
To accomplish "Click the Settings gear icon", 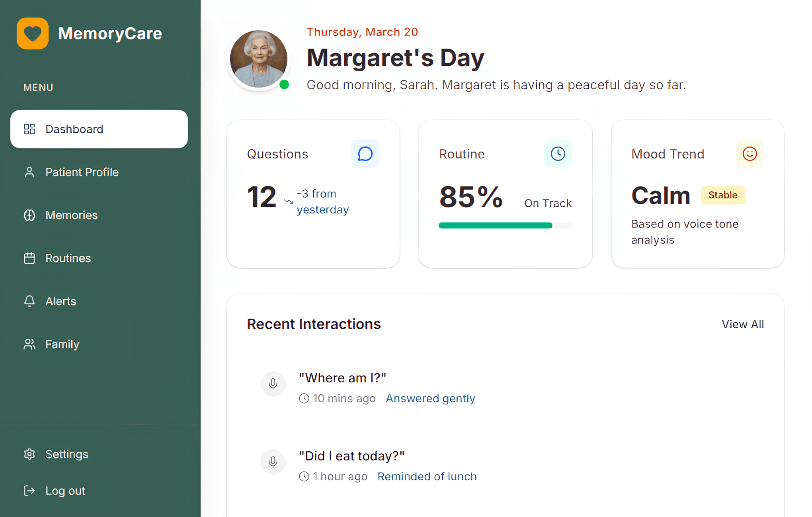I will click(29, 454).
